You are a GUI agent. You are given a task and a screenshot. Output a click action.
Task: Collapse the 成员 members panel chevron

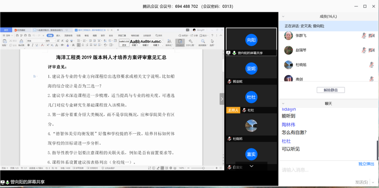coord(283,16)
